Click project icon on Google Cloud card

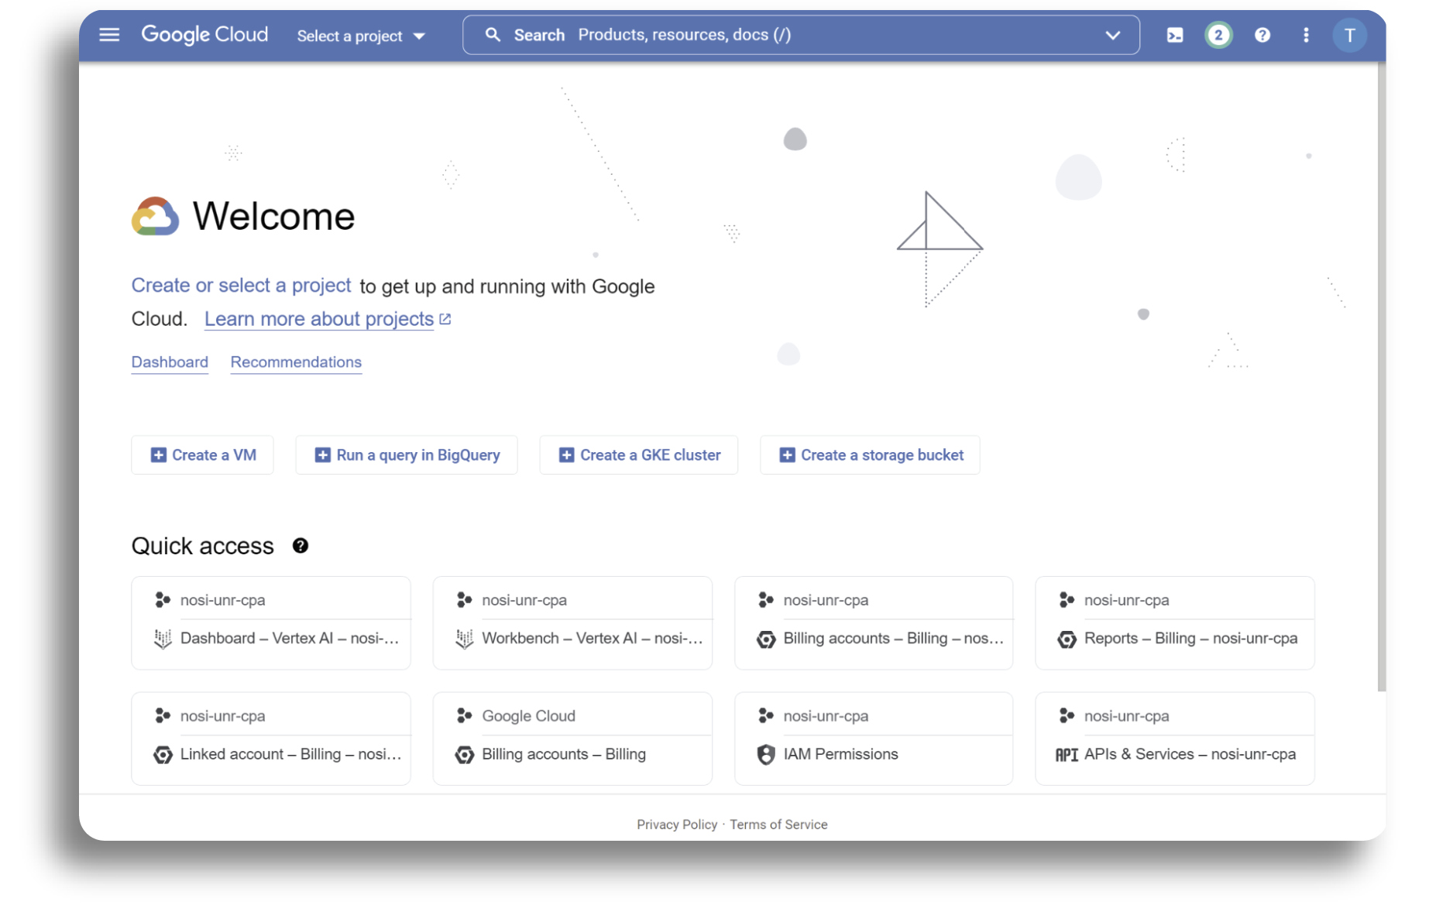(x=464, y=715)
